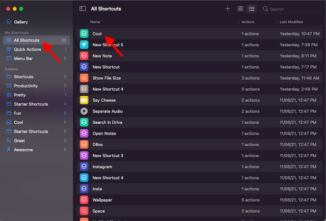Click the New Shortcut 5 navigation arrow icon

[x=84, y=45]
